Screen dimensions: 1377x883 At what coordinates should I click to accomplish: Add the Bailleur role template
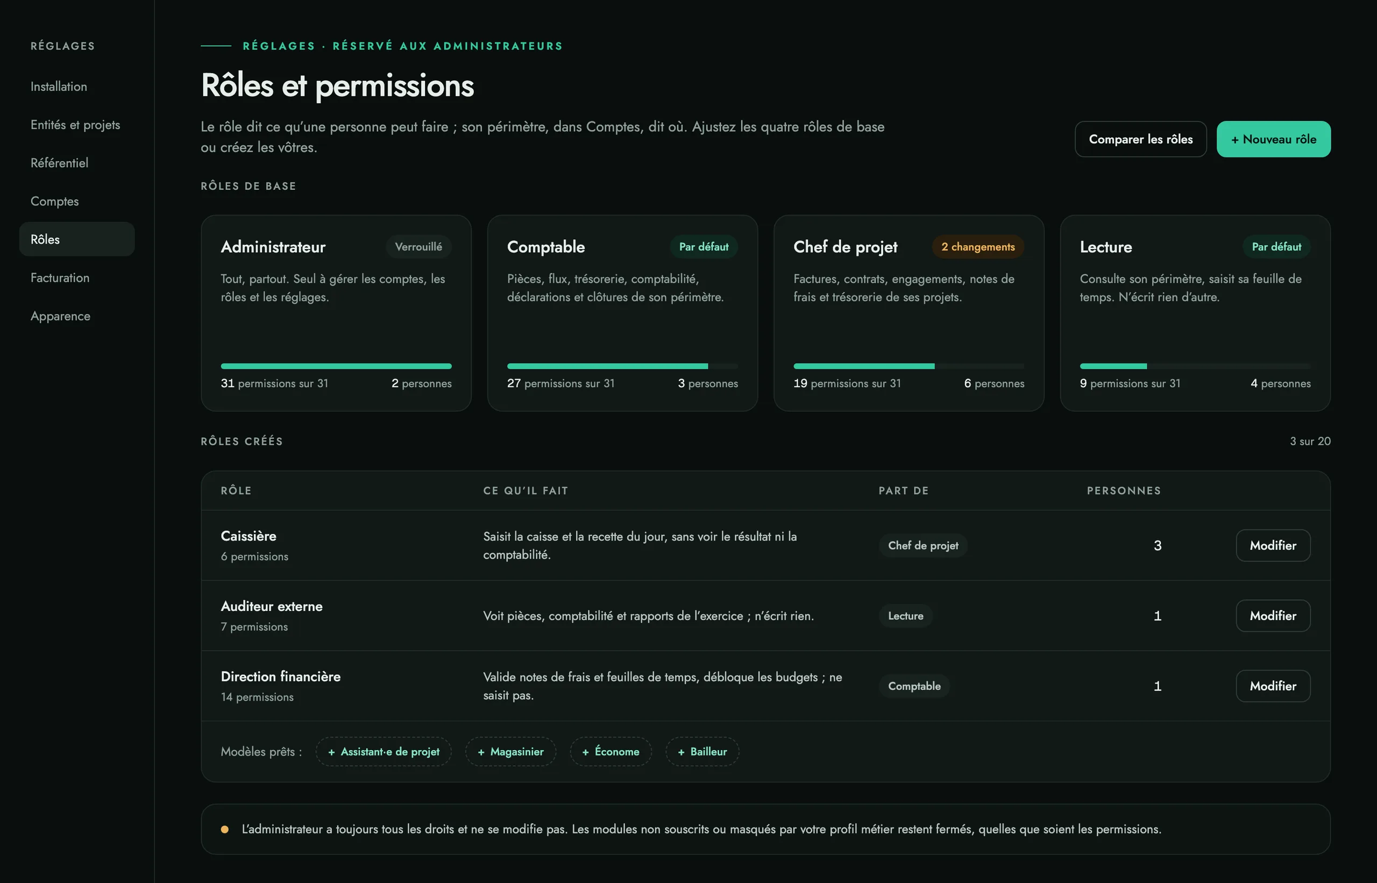[702, 752]
